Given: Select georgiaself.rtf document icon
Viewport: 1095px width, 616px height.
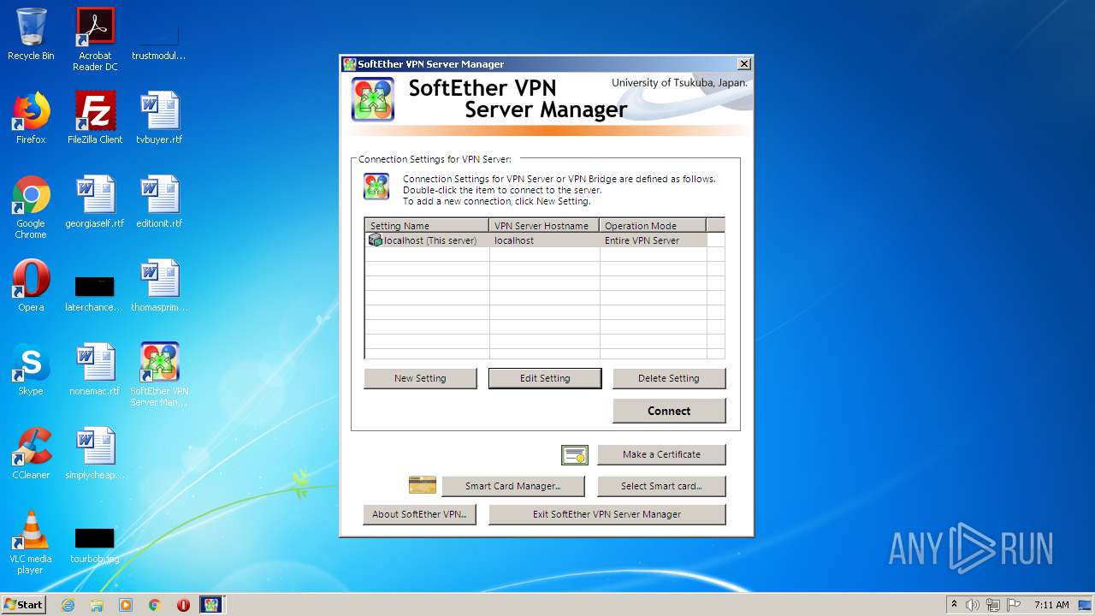Looking at the screenshot, I should coord(95,202).
